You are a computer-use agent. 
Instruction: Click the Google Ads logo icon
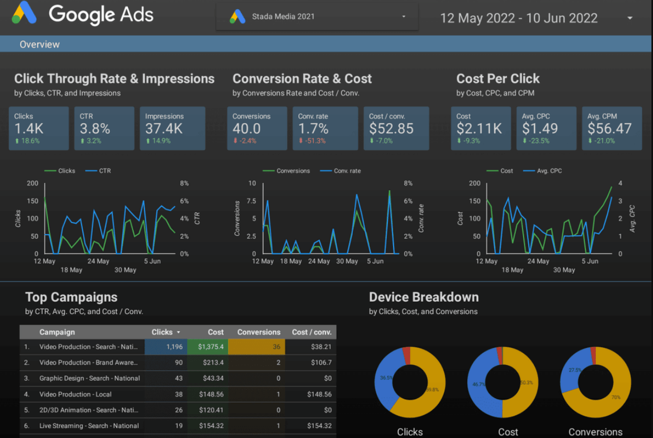(25, 13)
